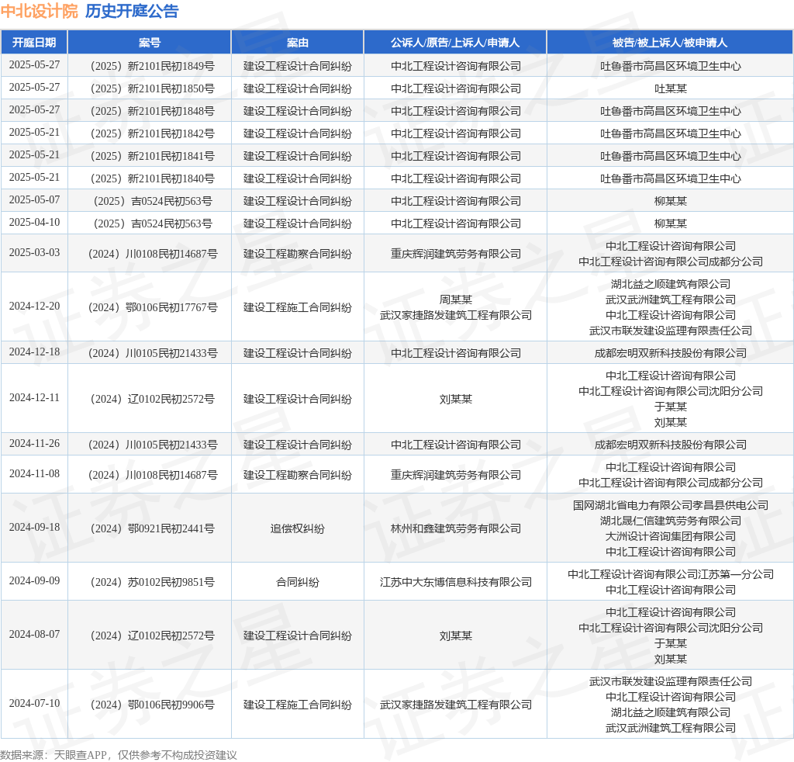Click the date 2025-03-03
The image size is (794, 762).
[x=34, y=252]
